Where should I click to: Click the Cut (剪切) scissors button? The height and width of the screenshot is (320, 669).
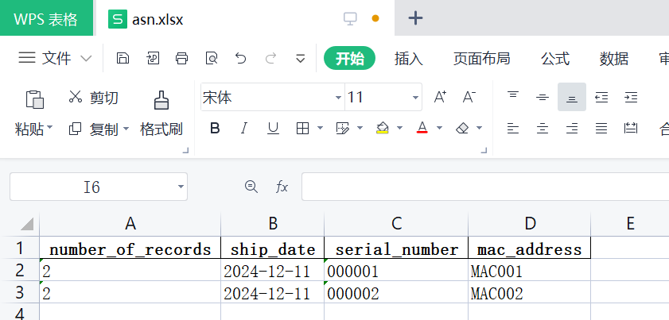coord(93,98)
